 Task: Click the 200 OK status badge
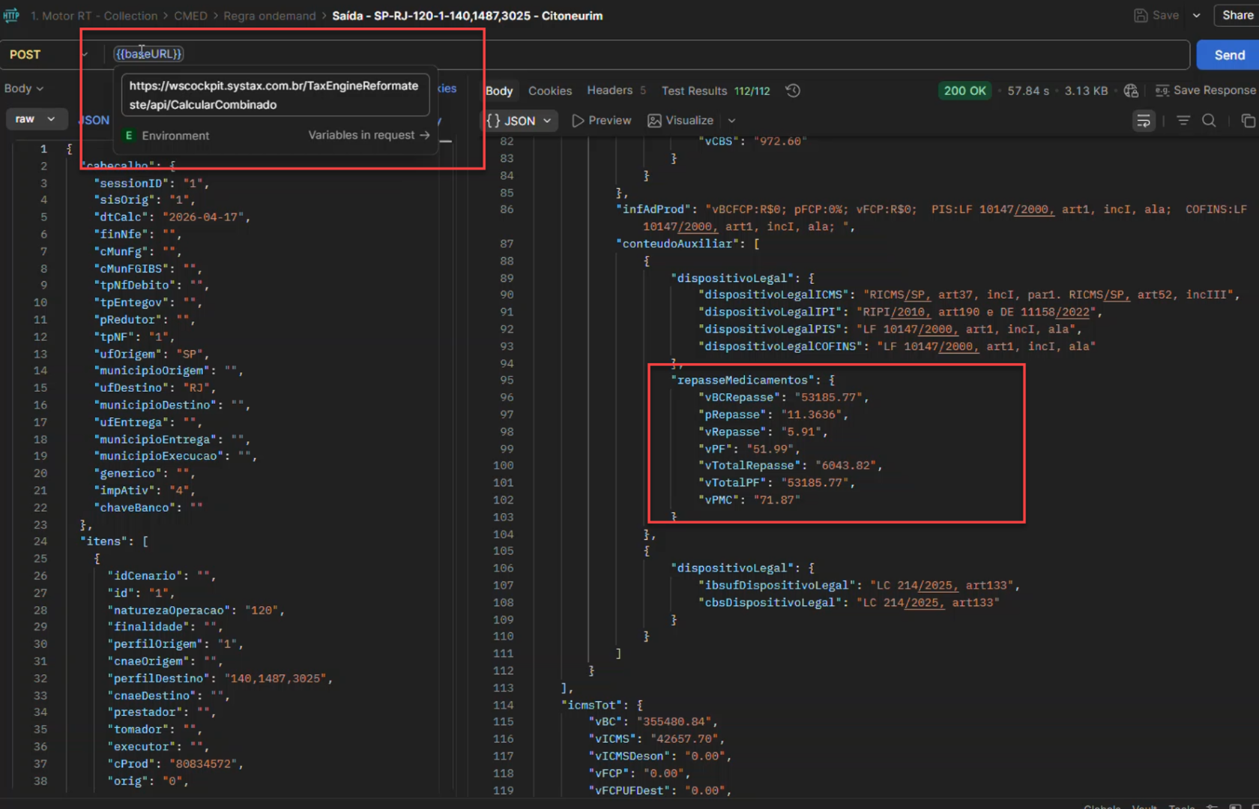964,91
